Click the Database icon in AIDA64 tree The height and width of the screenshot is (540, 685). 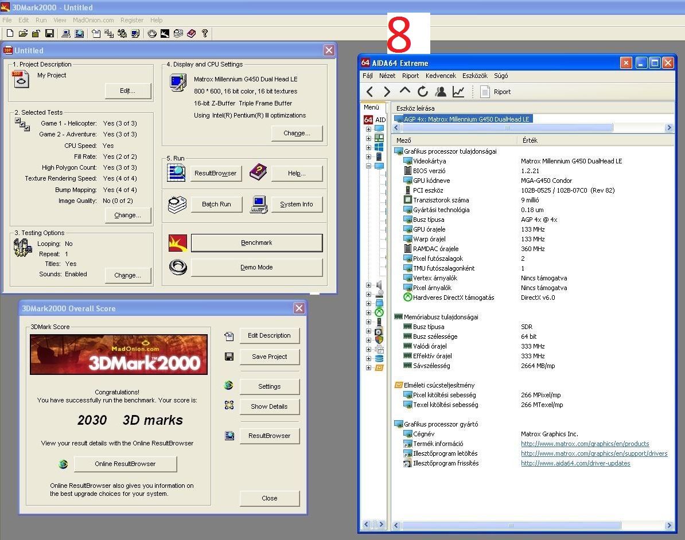click(x=379, y=358)
